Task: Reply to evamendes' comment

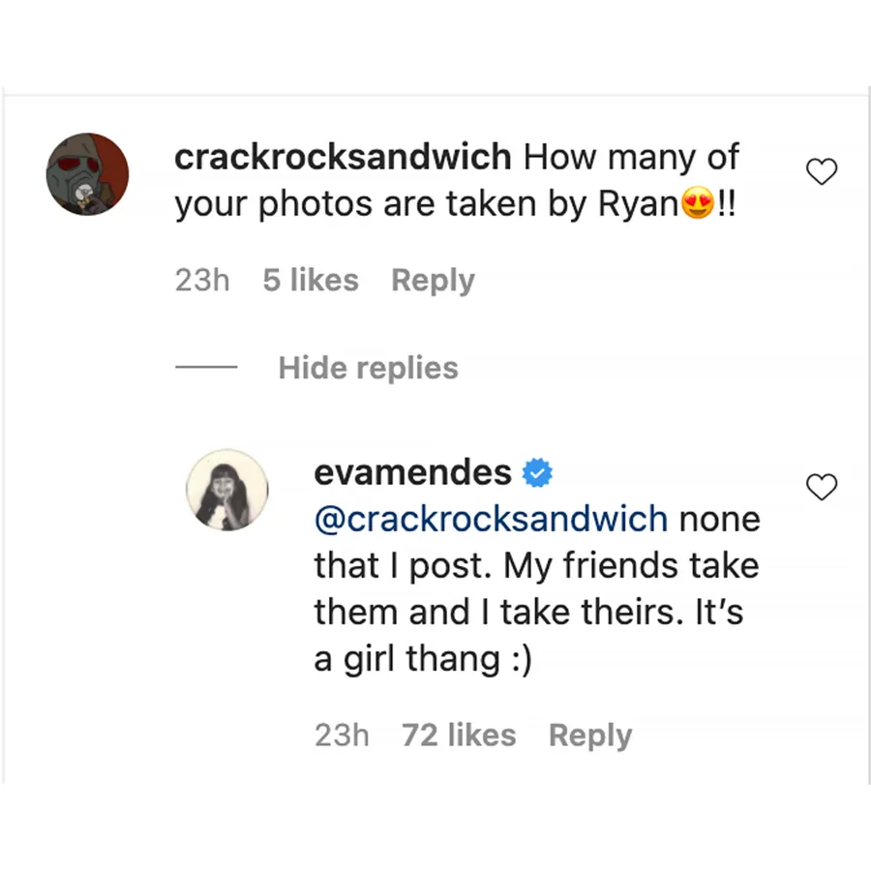Action: (x=590, y=736)
